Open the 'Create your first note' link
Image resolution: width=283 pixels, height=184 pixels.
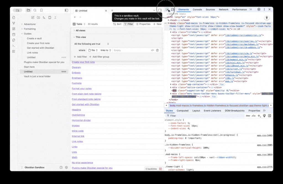[83, 62]
